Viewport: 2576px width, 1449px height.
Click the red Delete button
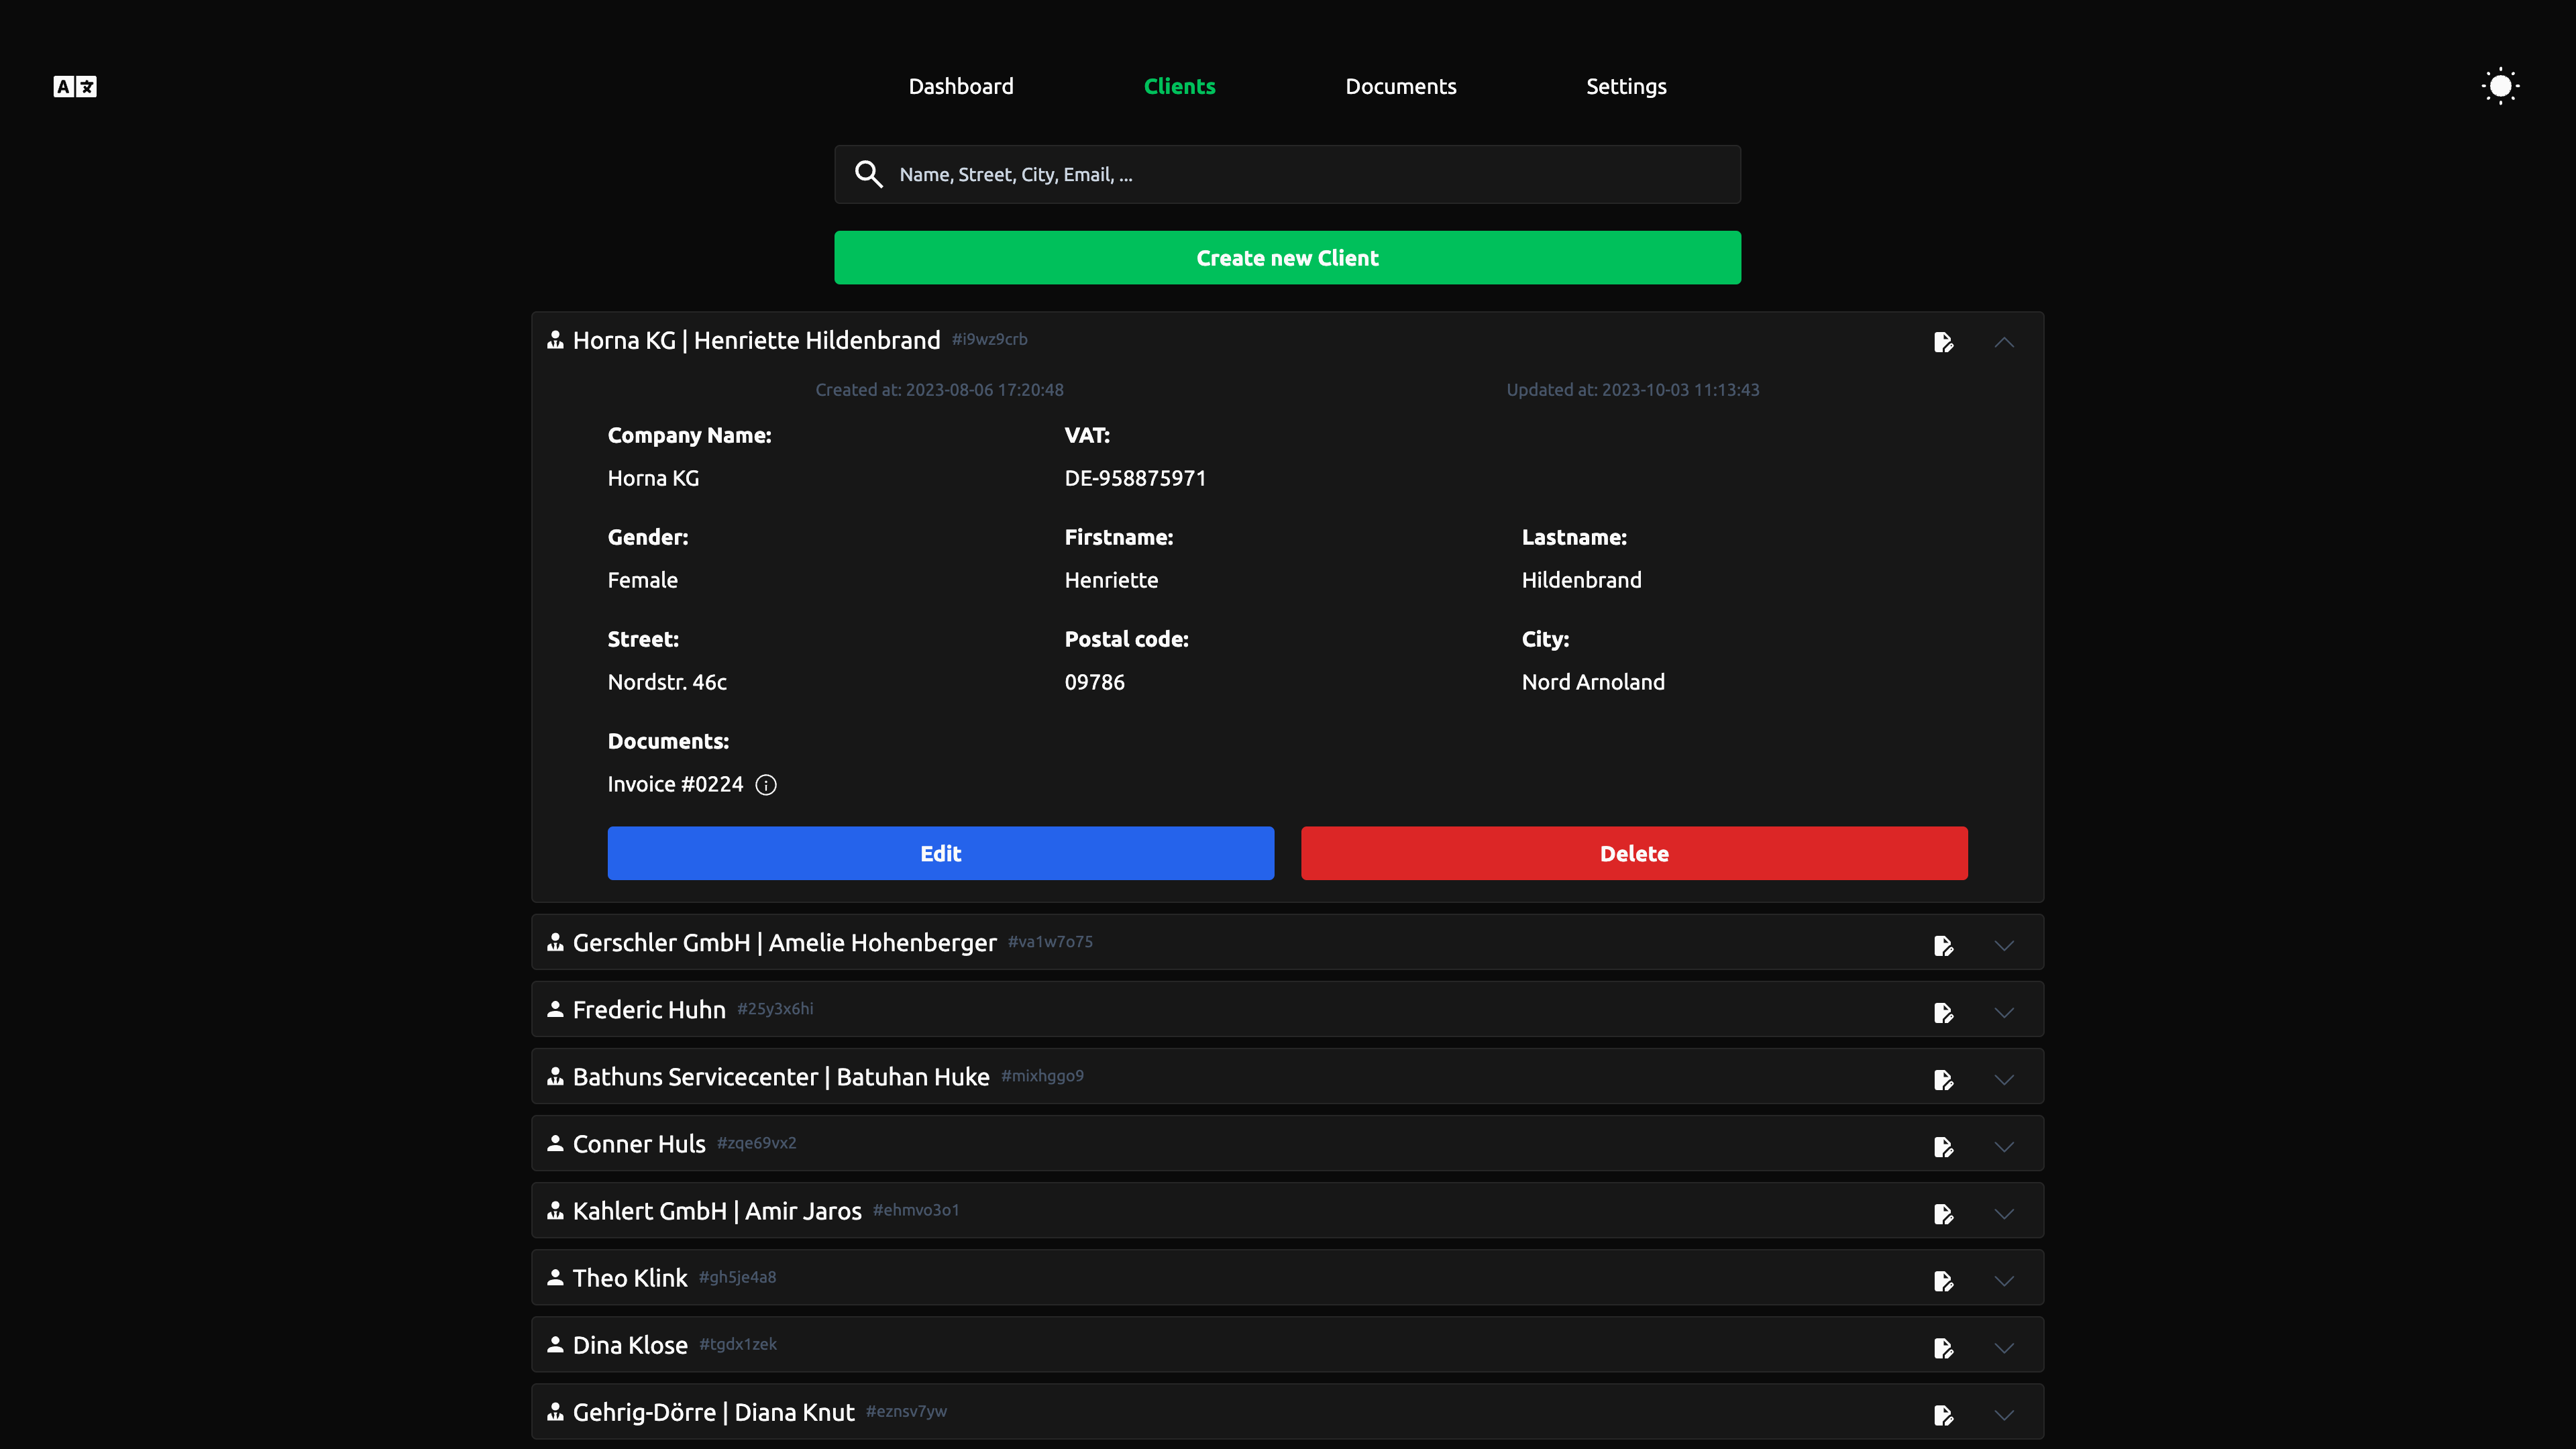(1634, 853)
